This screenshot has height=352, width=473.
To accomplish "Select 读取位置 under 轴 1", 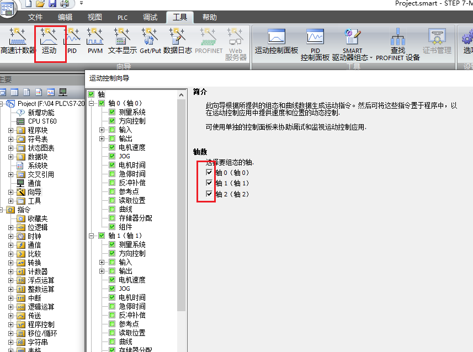I will pos(132,333).
